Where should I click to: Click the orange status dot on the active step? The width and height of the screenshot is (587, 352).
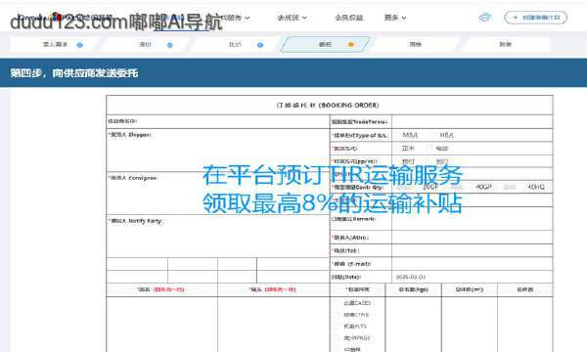[351, 45]
